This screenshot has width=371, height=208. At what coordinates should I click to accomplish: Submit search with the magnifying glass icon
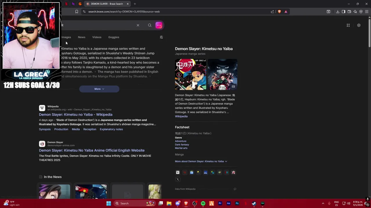[150, 25]
